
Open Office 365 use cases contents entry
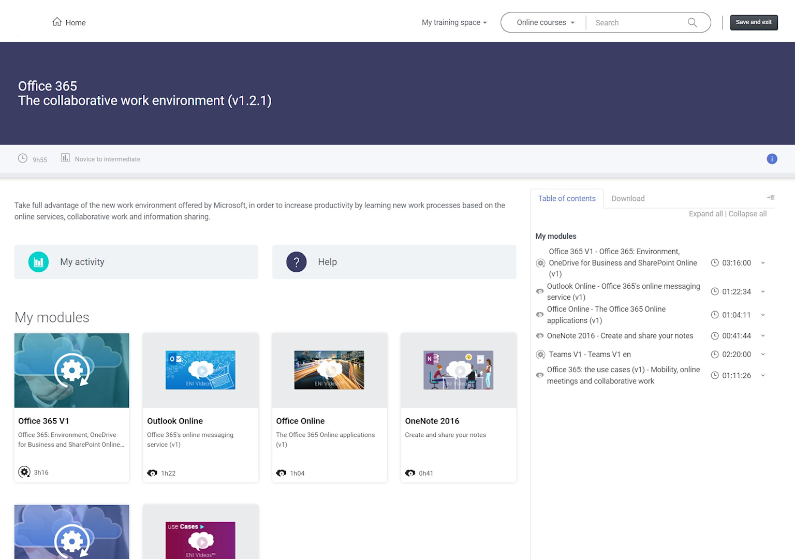point(624,375)
